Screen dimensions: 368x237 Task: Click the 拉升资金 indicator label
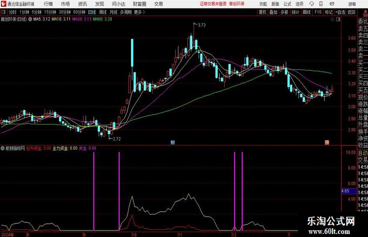click(39, 148)
